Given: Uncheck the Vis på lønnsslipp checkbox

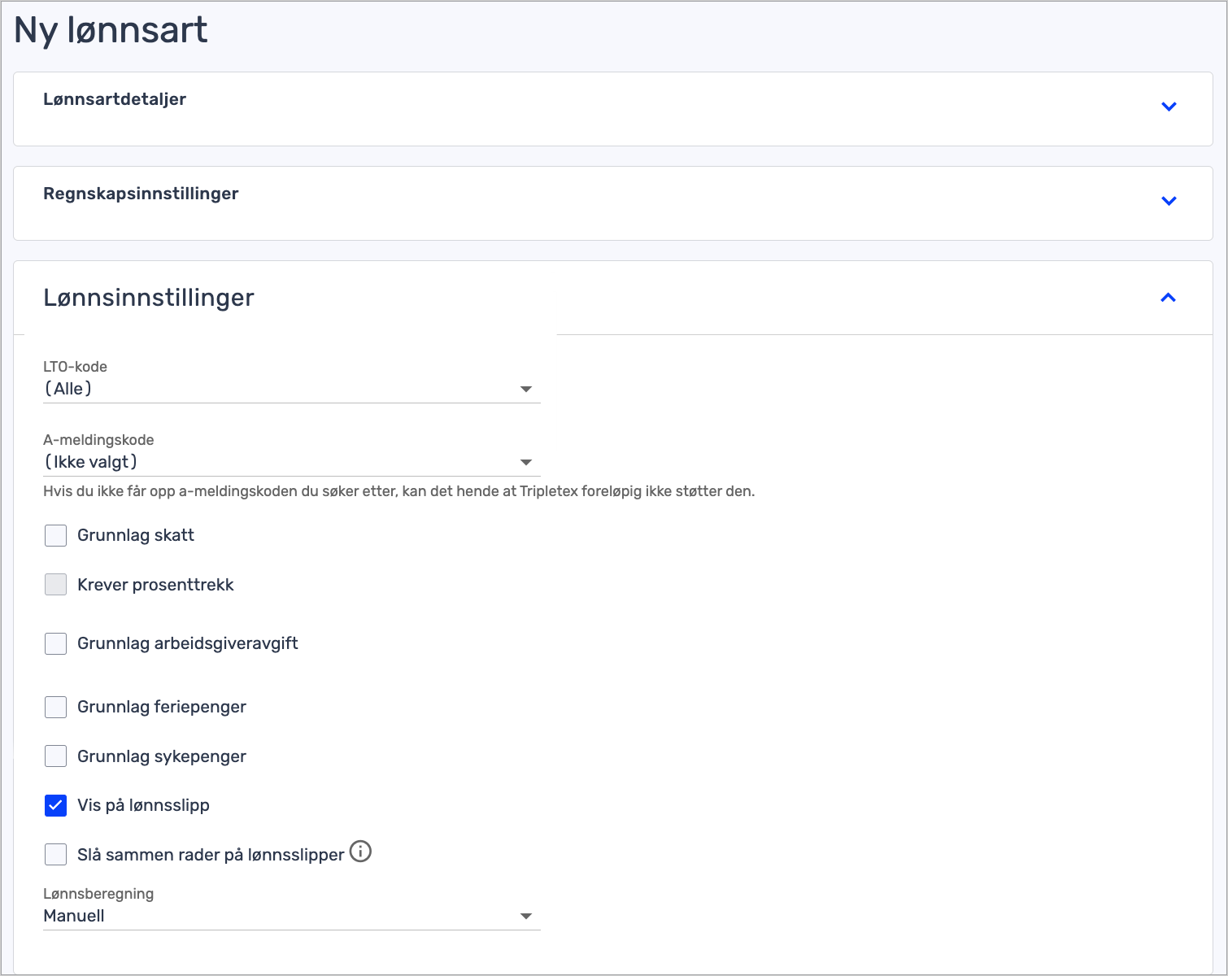Looking at the screenshot, I should [x=55, y=805].
